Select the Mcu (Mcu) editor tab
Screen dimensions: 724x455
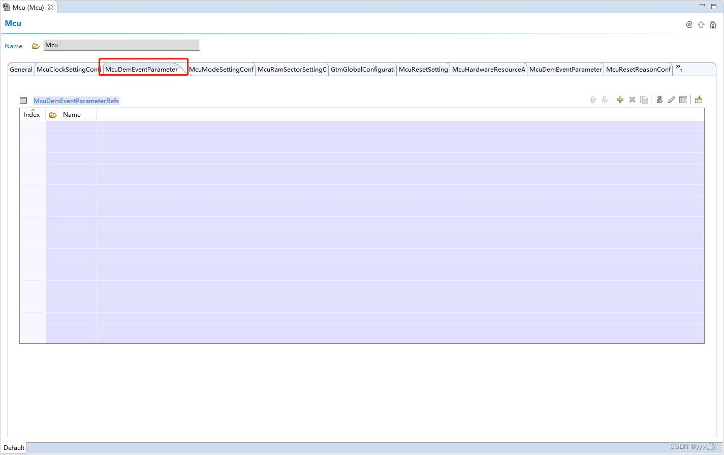[28, 7]
